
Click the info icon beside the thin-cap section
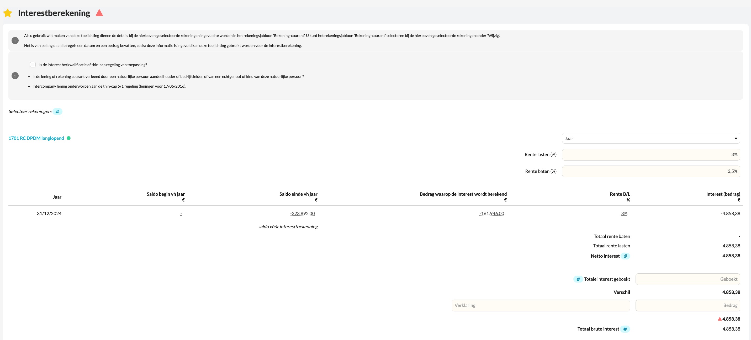click(15, 76)
